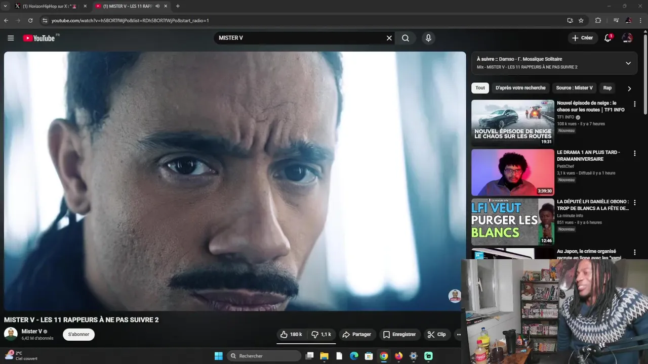The height and width of the screenshot is (364, 648).
Task: Show more filter chips with the arrow
Action: click(x=629, y=88)
